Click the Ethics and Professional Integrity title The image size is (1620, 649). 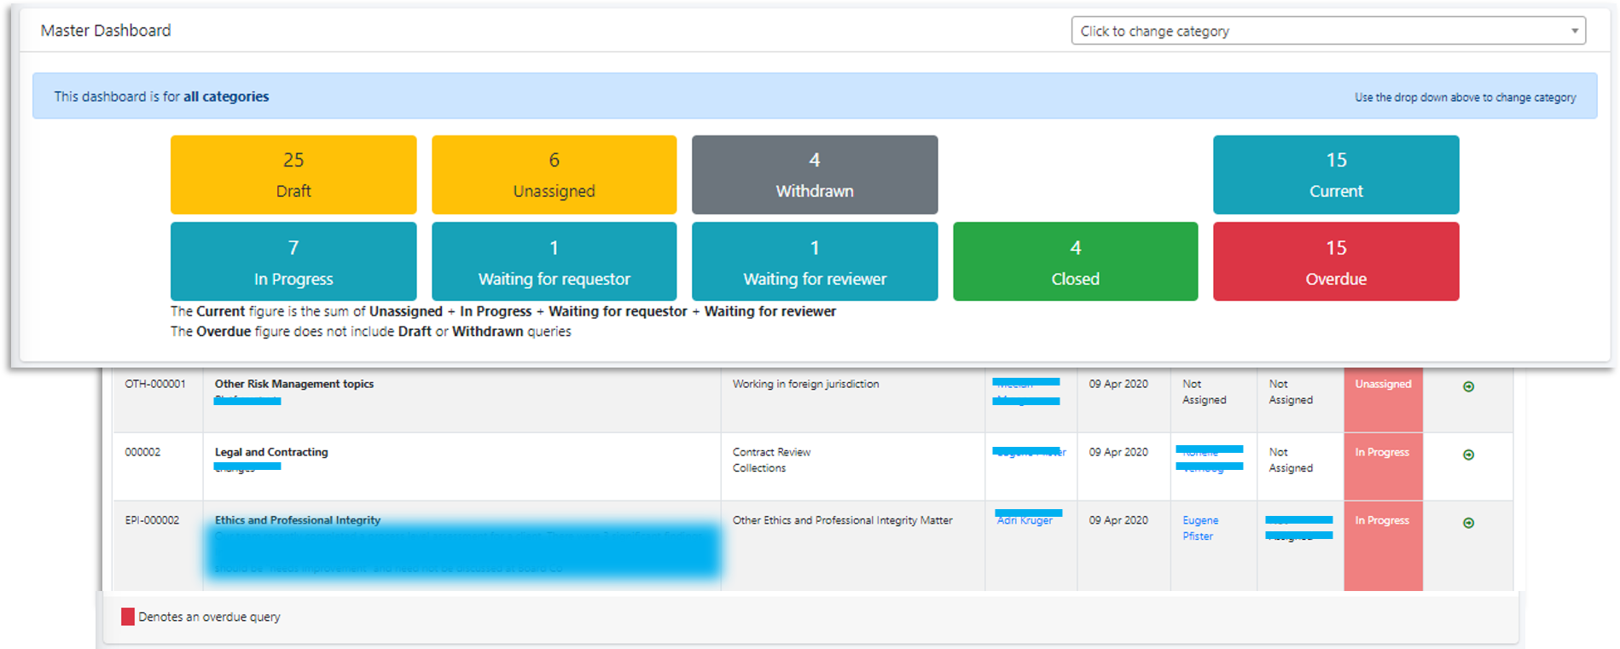pos(298,520)
